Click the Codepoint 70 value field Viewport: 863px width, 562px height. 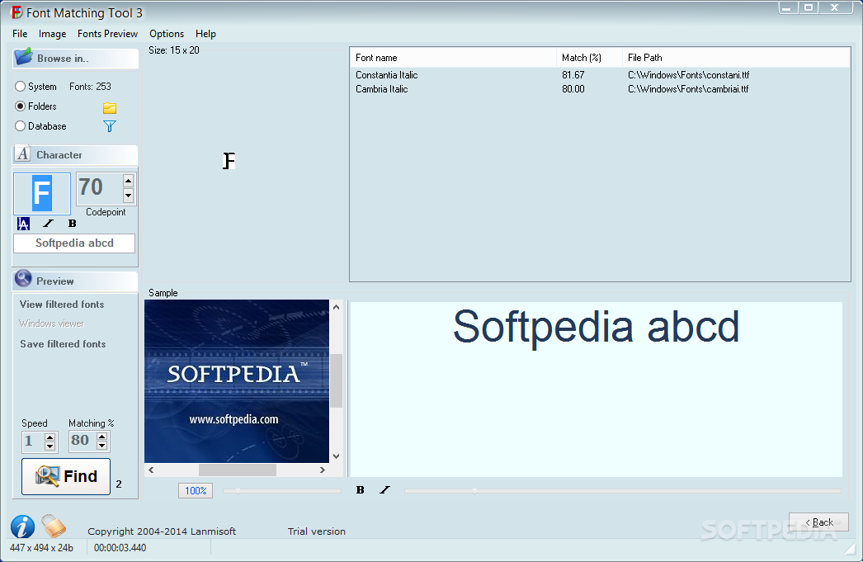[x=99, y=188]
